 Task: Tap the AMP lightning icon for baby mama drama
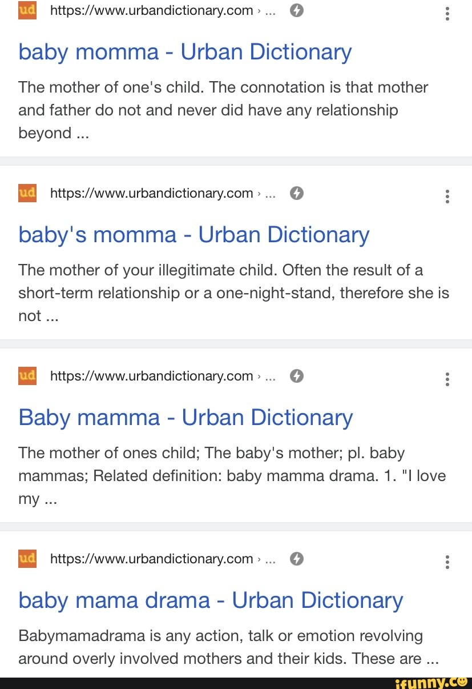[x=296, y=559]
